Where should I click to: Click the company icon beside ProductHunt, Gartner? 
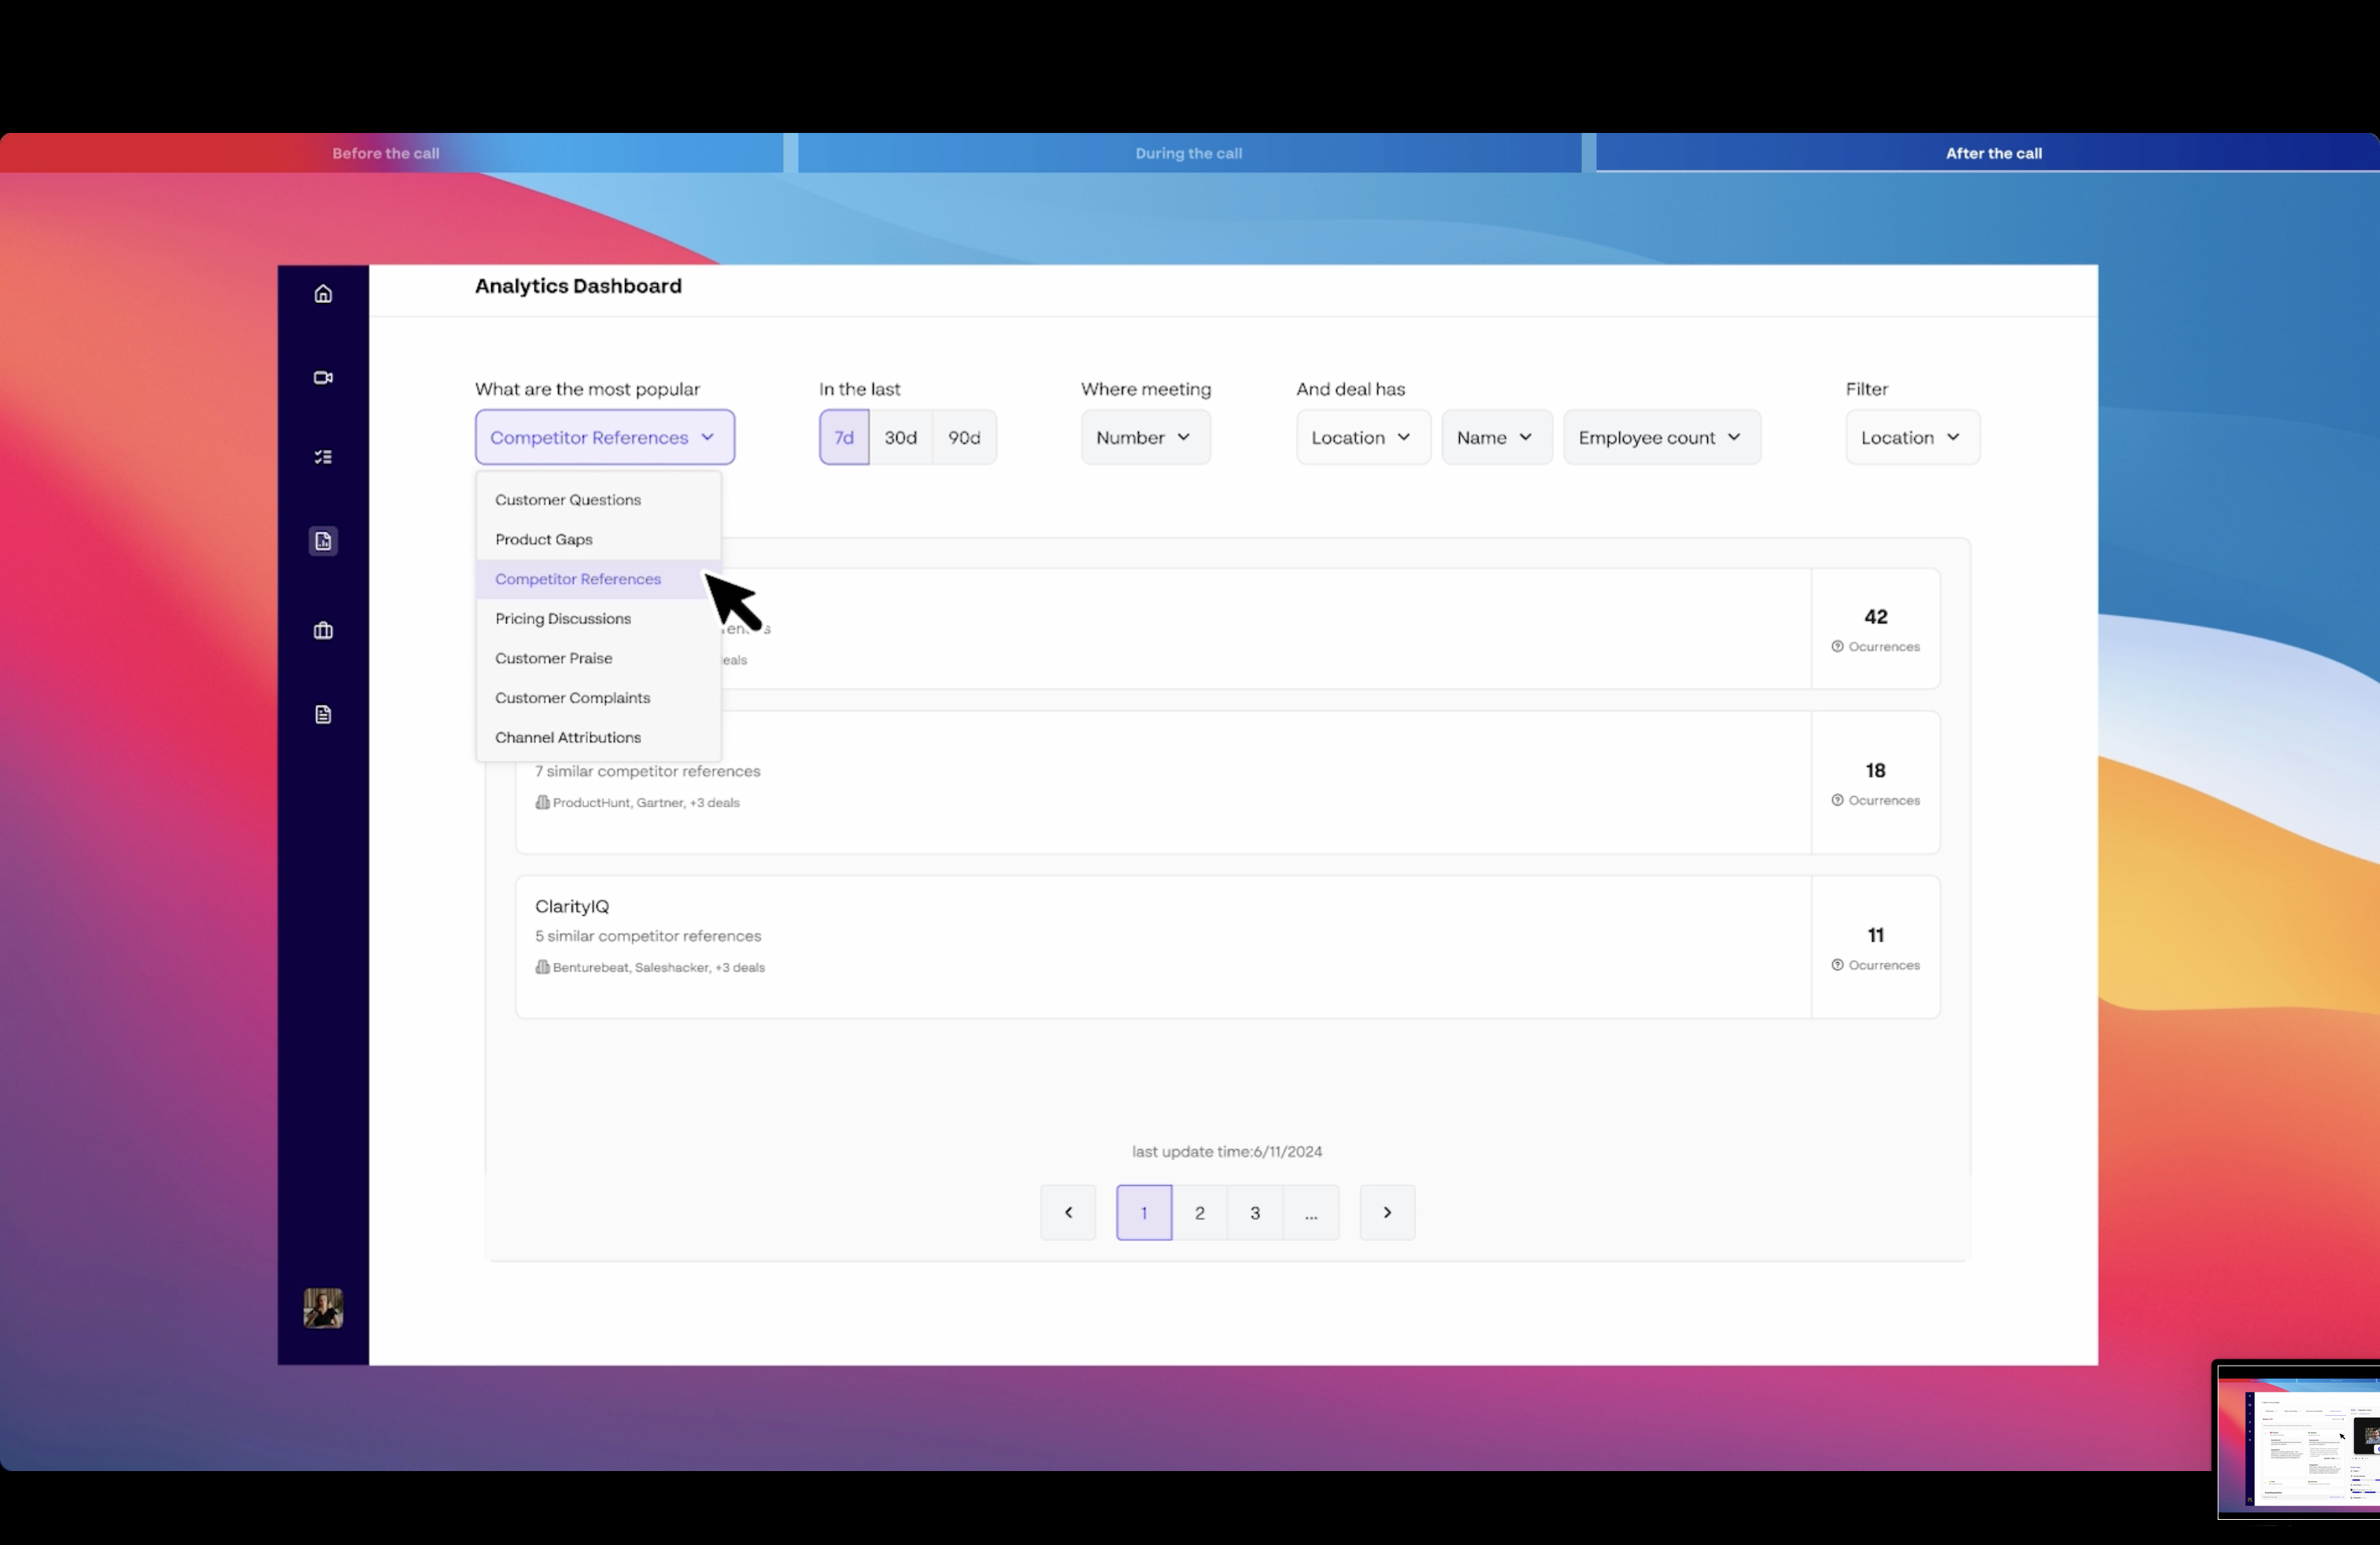[x=542, y=802]
